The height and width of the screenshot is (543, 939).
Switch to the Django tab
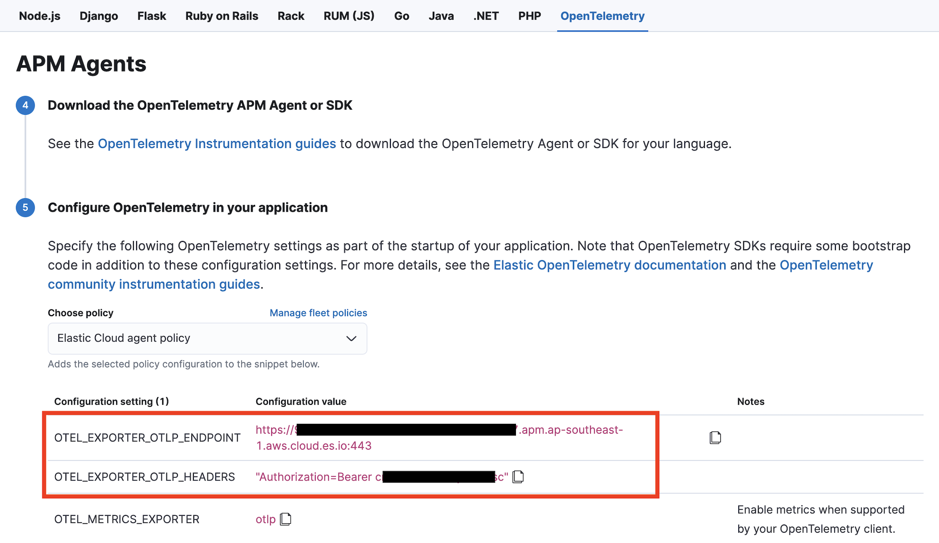(98, 16)
